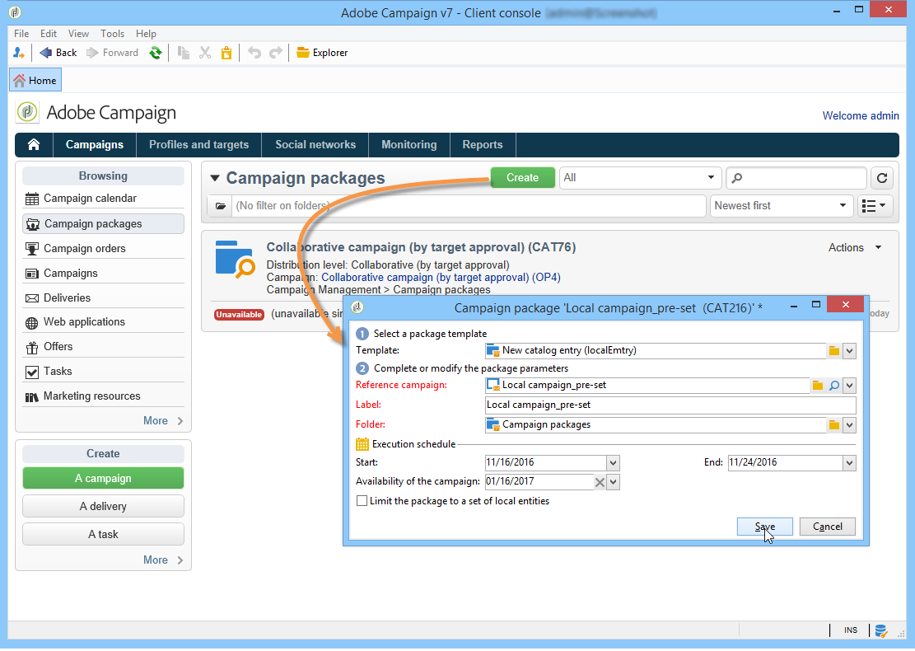Open Offers in the sidebar
Image resolution: width=915 pixels, height=651 pixels.
tap(103, 347)
